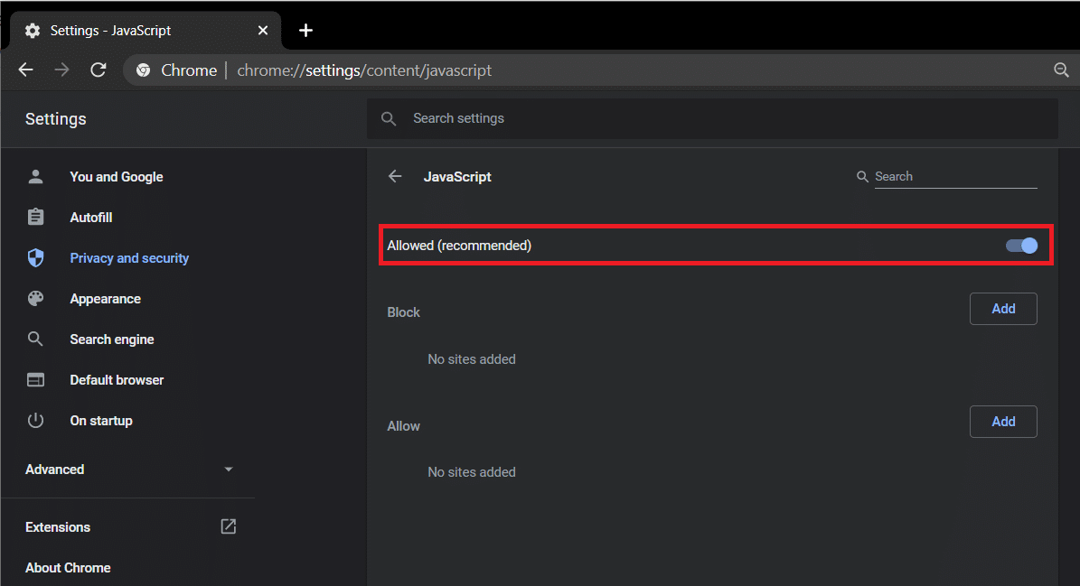This screenshot has height=586, width=1080.
Task: Select the Search engine magnifier icon
Action: (x=36, y=339)
